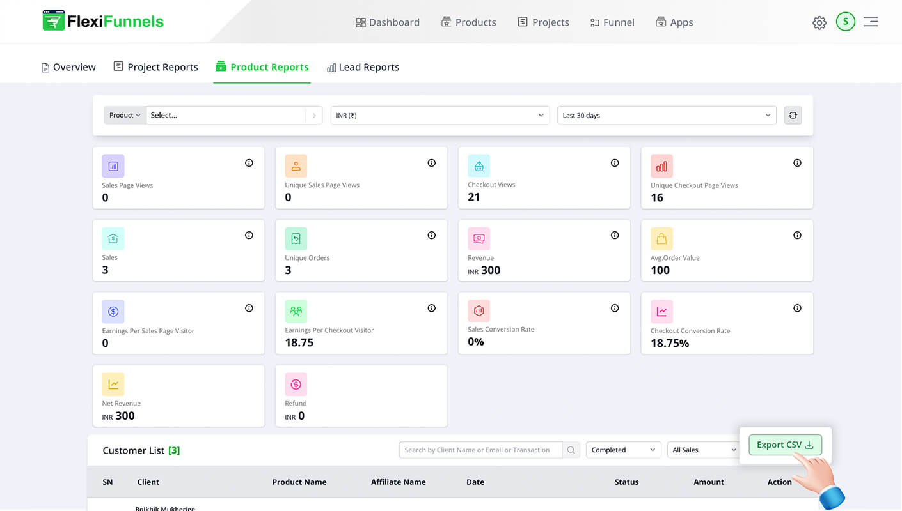902x511 pixels.
Task: Click the settings gear icon
Action: [819, 23]
